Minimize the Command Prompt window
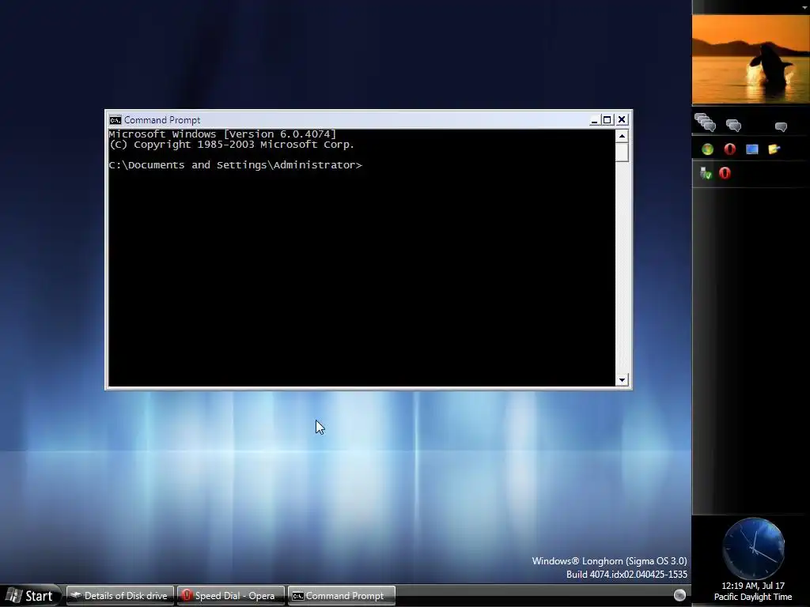The width and height of the screenshot is (810, 607). click(594, 120)
